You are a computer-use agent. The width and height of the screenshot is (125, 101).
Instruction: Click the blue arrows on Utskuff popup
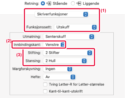(x=94, y=27)
